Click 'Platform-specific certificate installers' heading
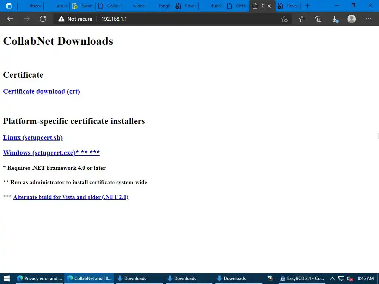 tap(74, 121)
